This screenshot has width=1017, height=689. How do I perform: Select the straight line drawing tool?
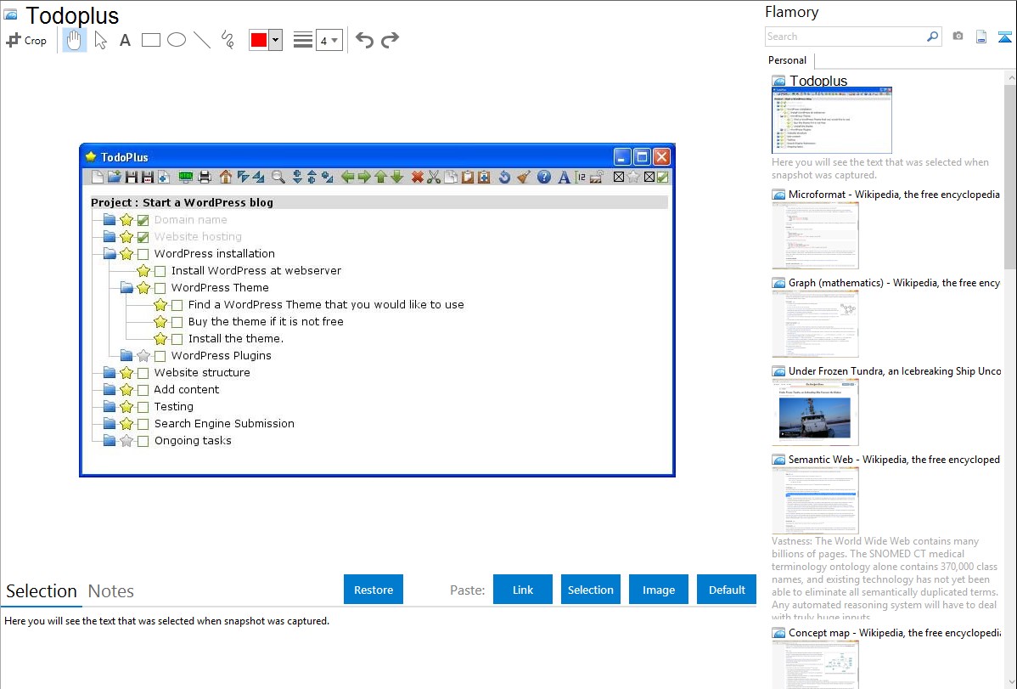coord(202,40)
